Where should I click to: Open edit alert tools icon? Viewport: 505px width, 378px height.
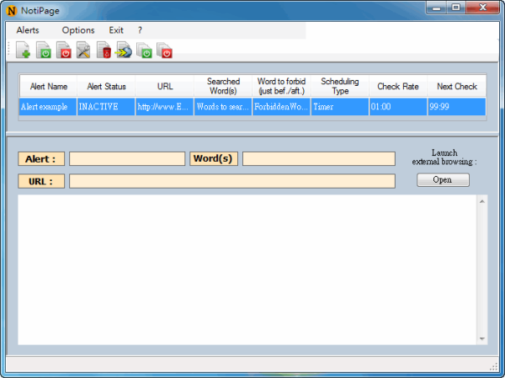(x=84, y=51)
